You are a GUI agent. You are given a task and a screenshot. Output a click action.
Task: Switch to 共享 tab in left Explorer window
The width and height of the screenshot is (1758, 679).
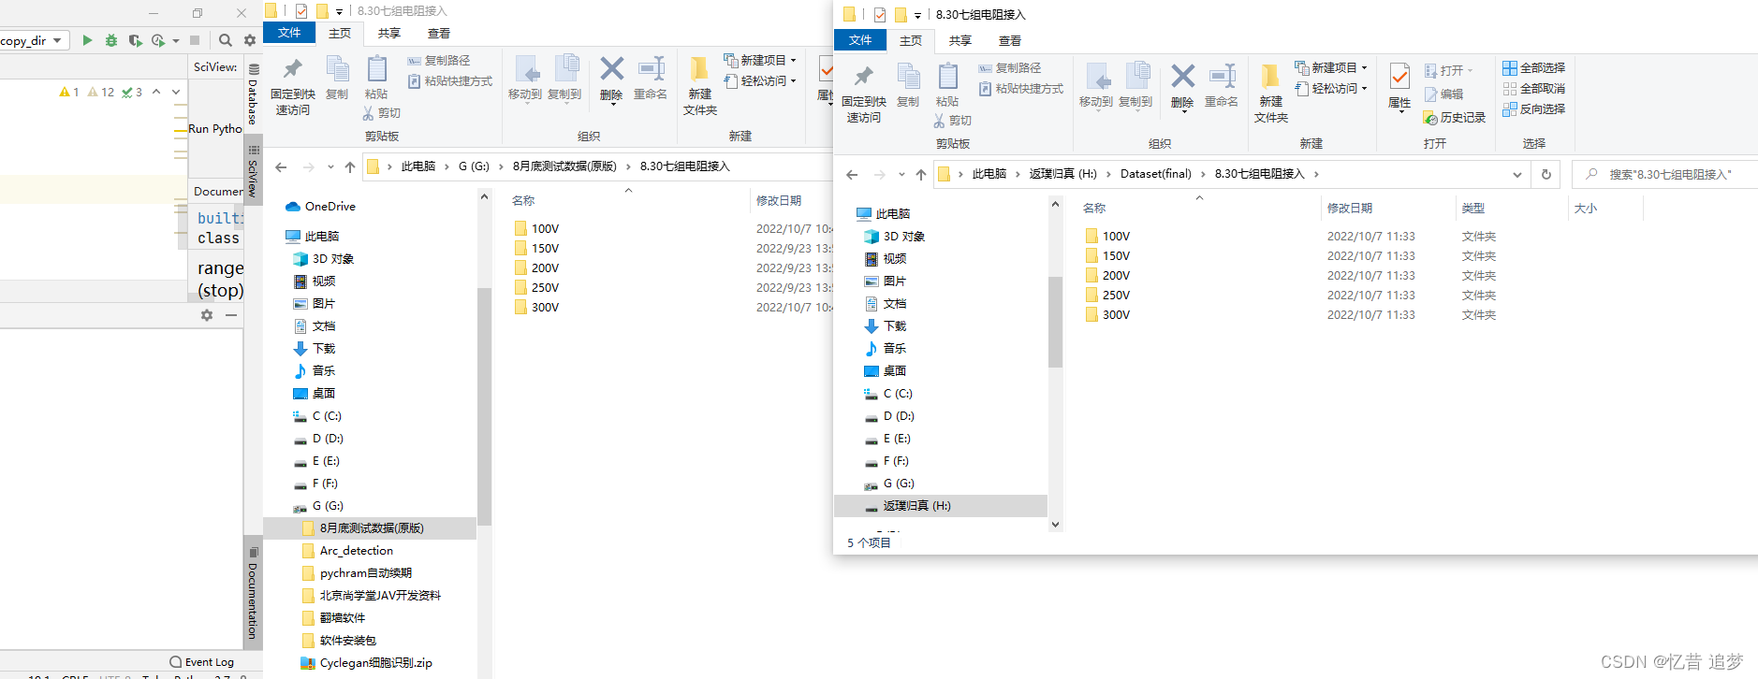(x=389, y=33)
